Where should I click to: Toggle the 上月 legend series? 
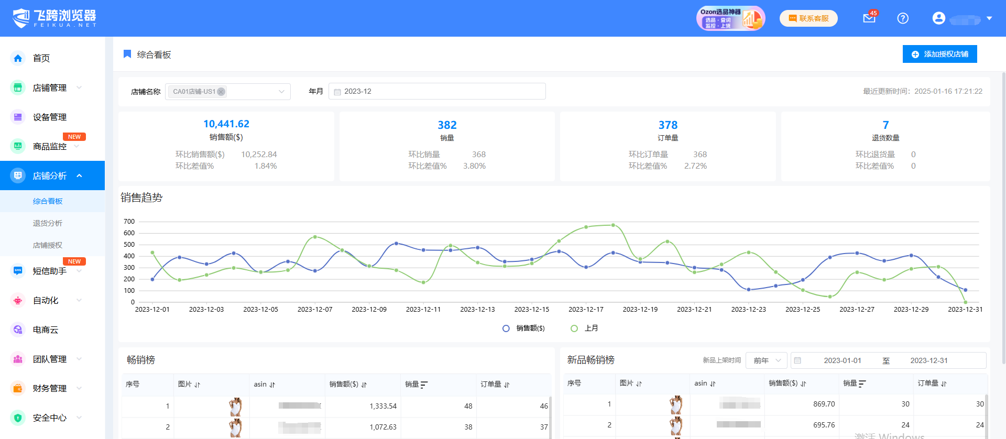[x=584, y=328]
